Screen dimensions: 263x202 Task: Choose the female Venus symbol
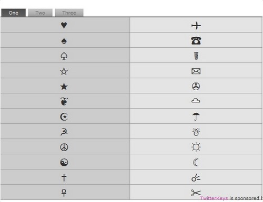[x=64, y=193]
